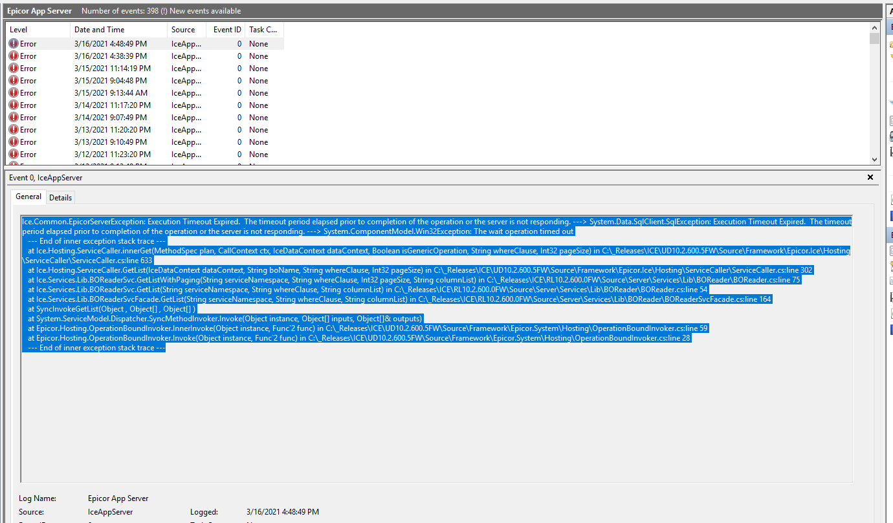The height and width of the screenshot is (523, 893).
Task: Click the error icon for 3/13/2021 11:20:20 PM
Action: (14, 130)
